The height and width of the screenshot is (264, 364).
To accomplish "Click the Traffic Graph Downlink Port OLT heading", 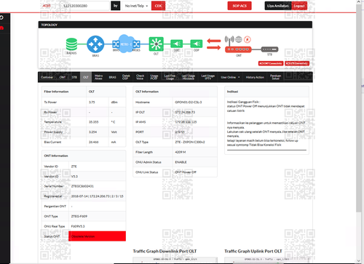I will [x=165, y=251].
